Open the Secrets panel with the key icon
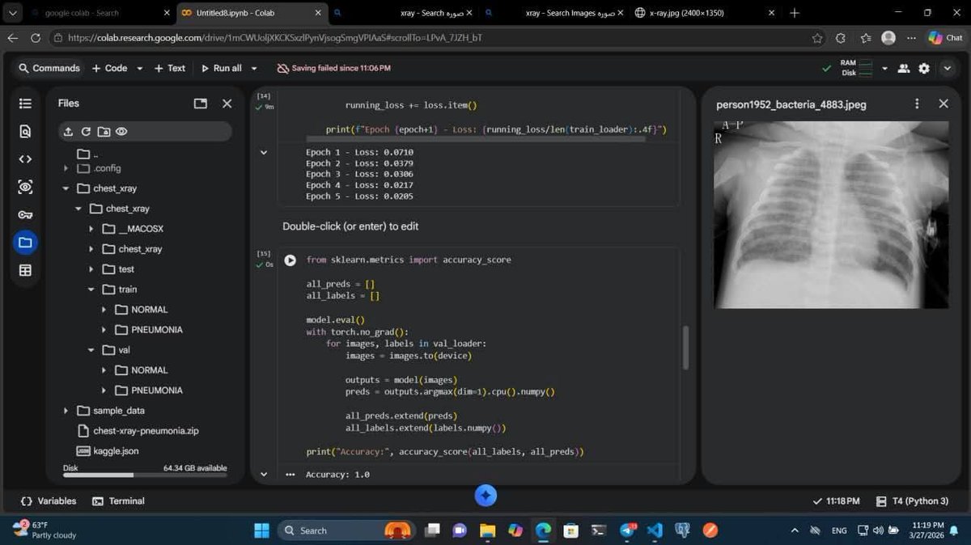Viewport: 971px width, 545px height. coord(24,213)
